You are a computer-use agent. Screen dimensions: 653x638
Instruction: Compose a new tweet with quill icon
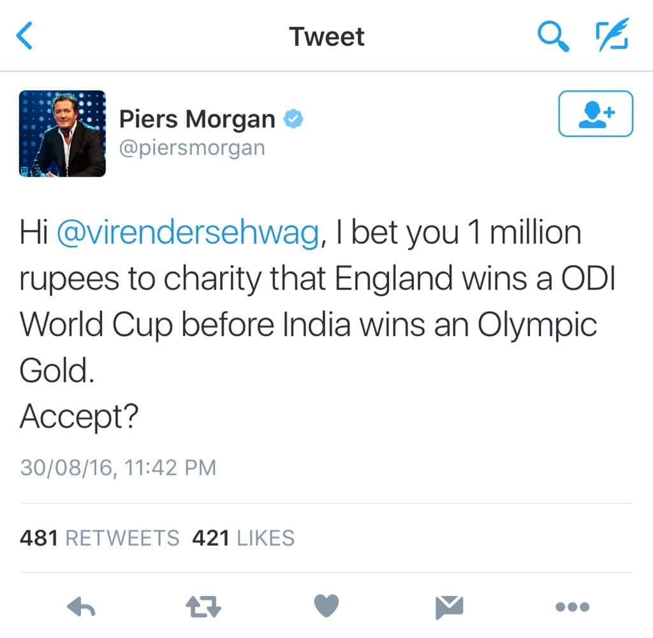pos(612,34)
